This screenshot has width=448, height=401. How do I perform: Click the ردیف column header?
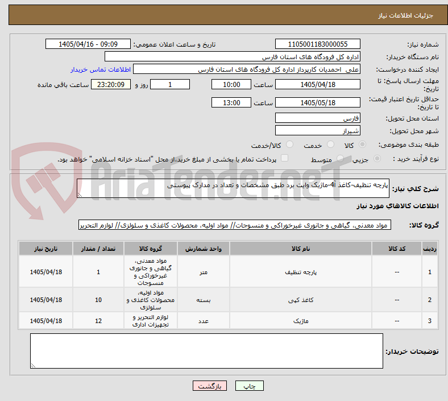[x=429, y=249]
